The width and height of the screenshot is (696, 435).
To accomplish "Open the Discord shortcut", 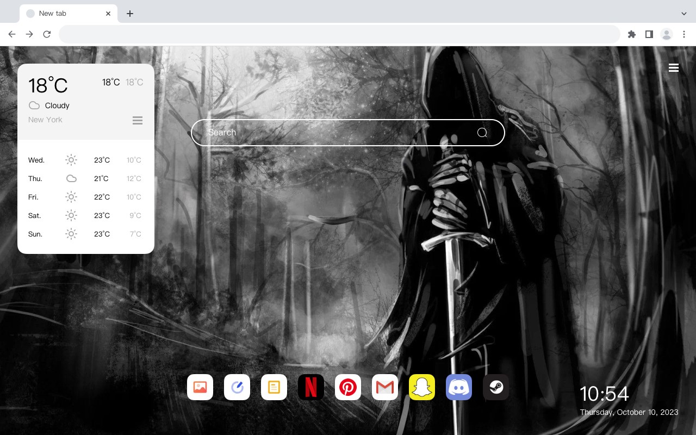I will point(459,387).
